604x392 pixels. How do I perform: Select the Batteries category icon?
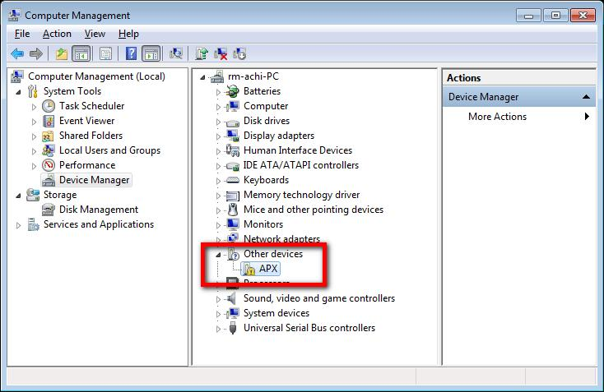233,91
